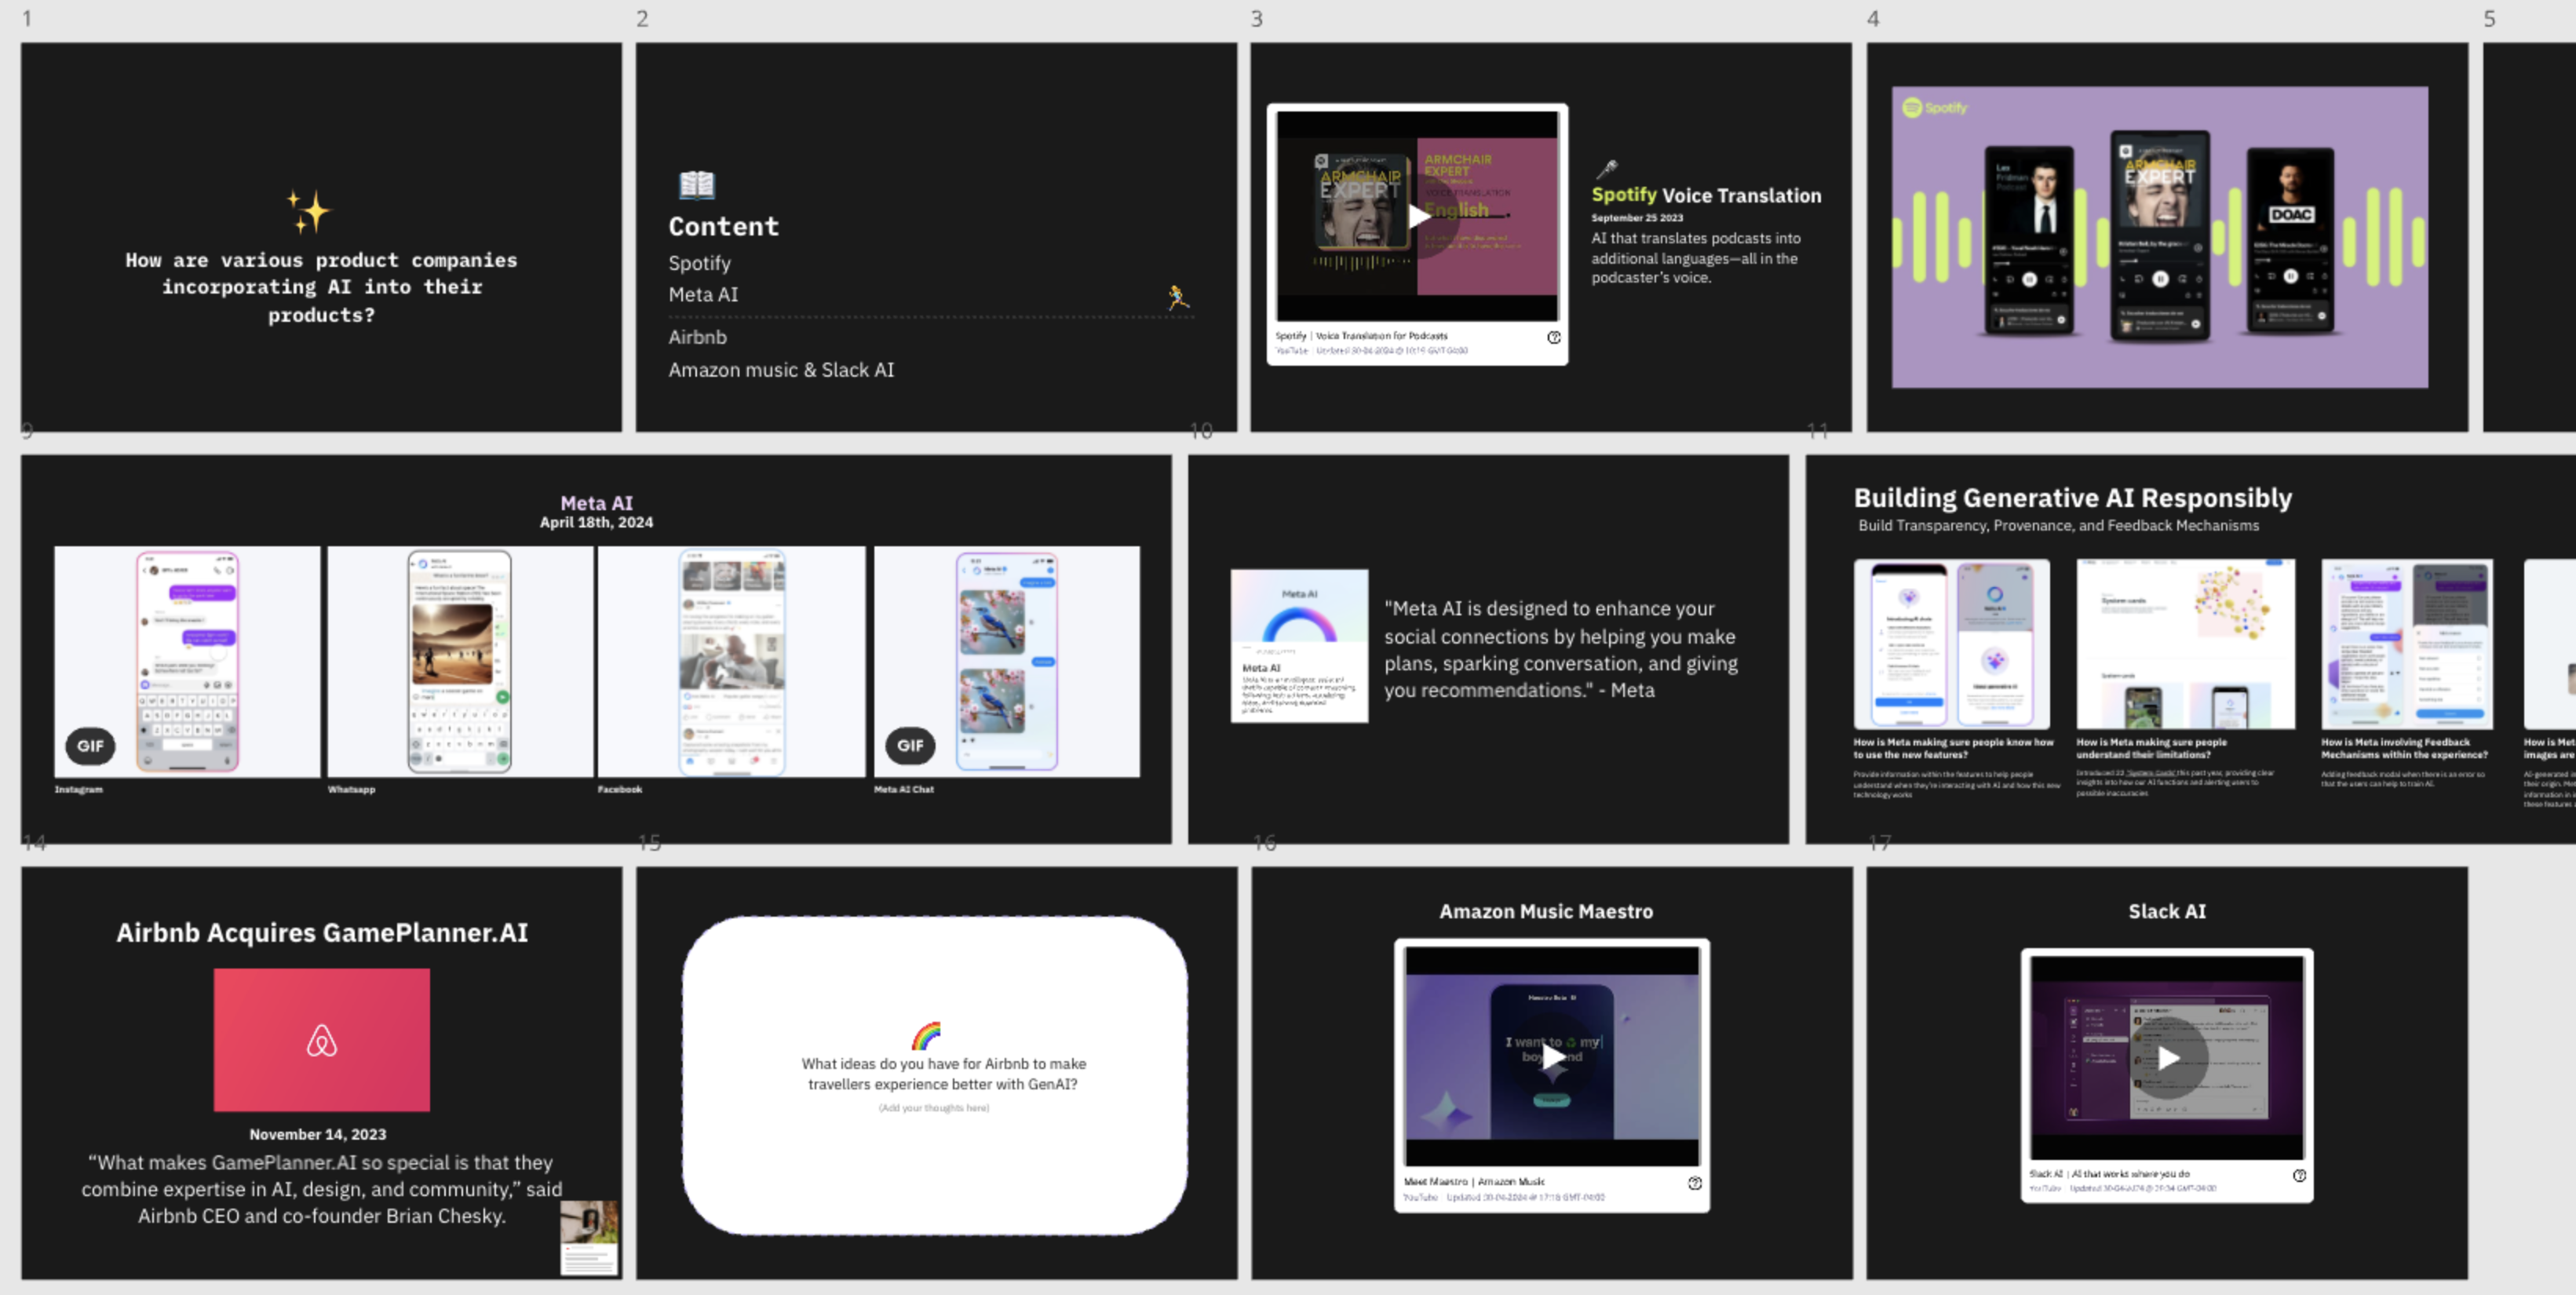The height and width of the screenshot is (1295, 2576).
Task: Click the sparkles emoji on title slide
Action: (309, 211)
